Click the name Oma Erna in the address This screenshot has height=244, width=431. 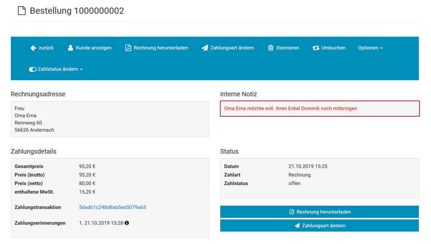26,116
